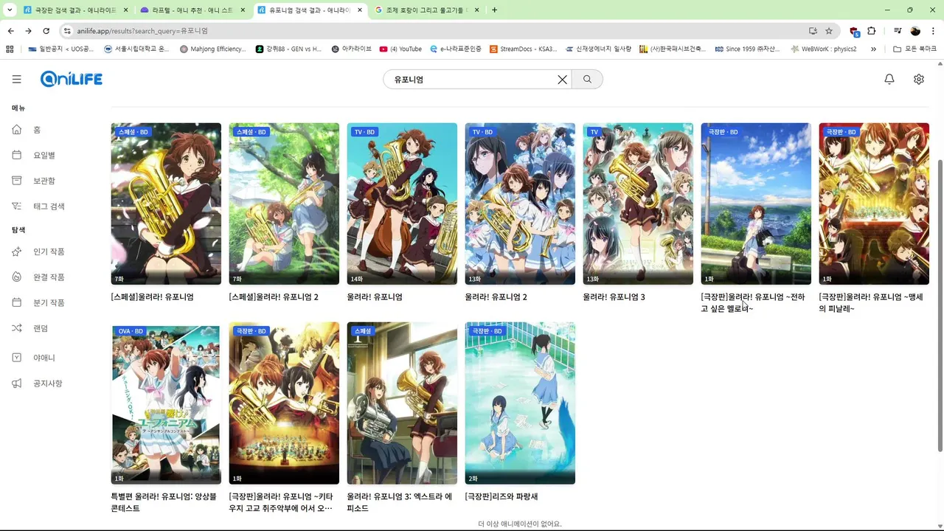Click the 완결 작품 icon
This screenshot has width=944, height=531.
click(x=17, y=277)
